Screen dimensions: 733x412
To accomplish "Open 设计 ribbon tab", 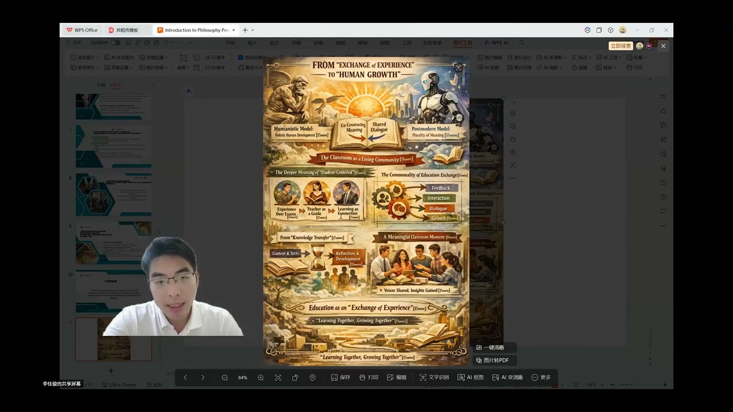I will (274, 43).
